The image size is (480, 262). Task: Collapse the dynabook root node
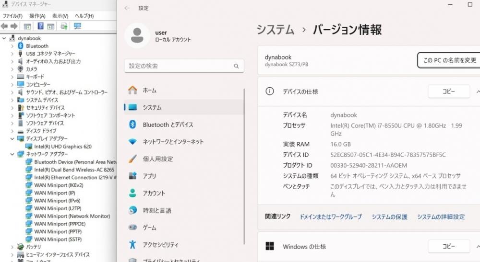(4, 38)
